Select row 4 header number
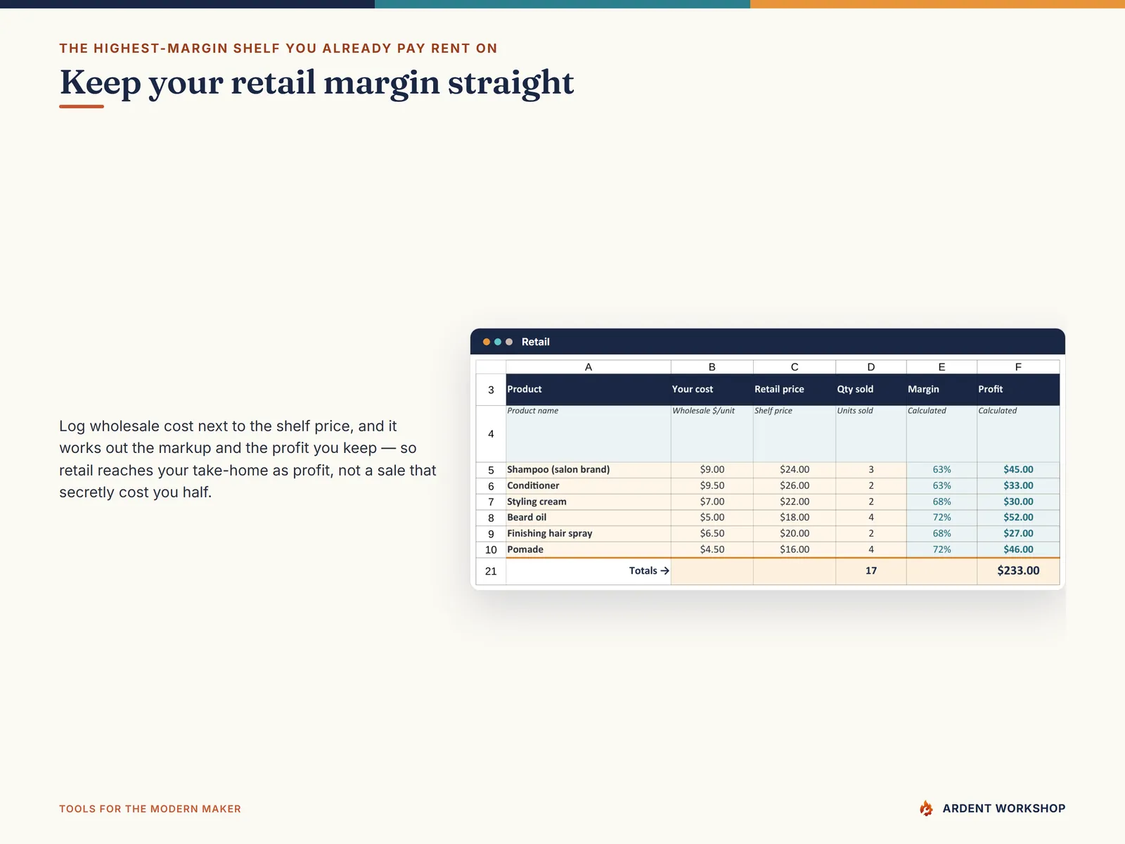This screenshot has width=1125, height=844. (x=491, y=434)
